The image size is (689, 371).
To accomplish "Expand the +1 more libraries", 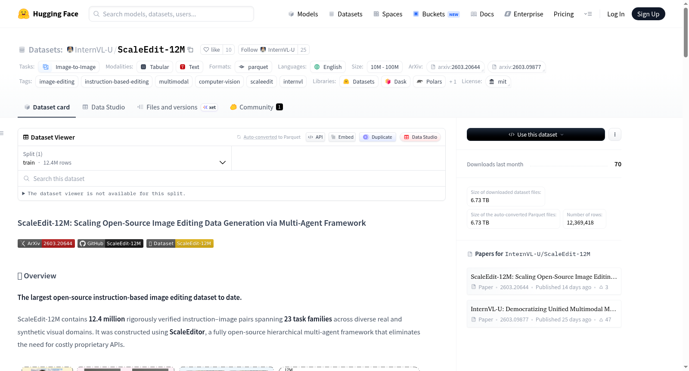I will tap(453, 81).
